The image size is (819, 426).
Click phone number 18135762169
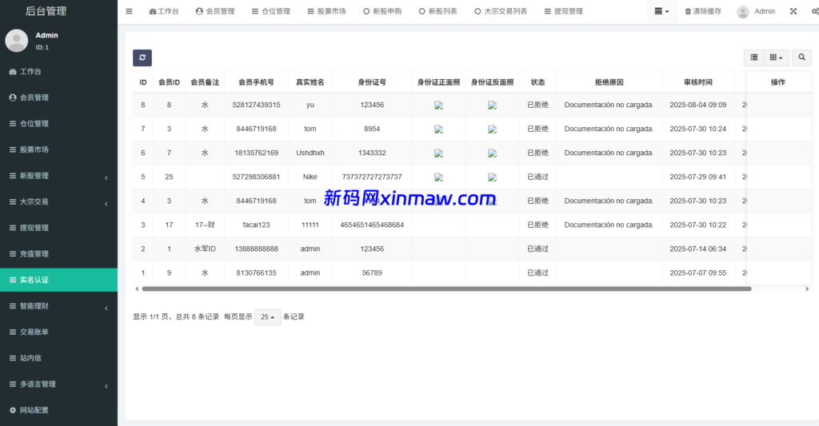pos(256,153)
